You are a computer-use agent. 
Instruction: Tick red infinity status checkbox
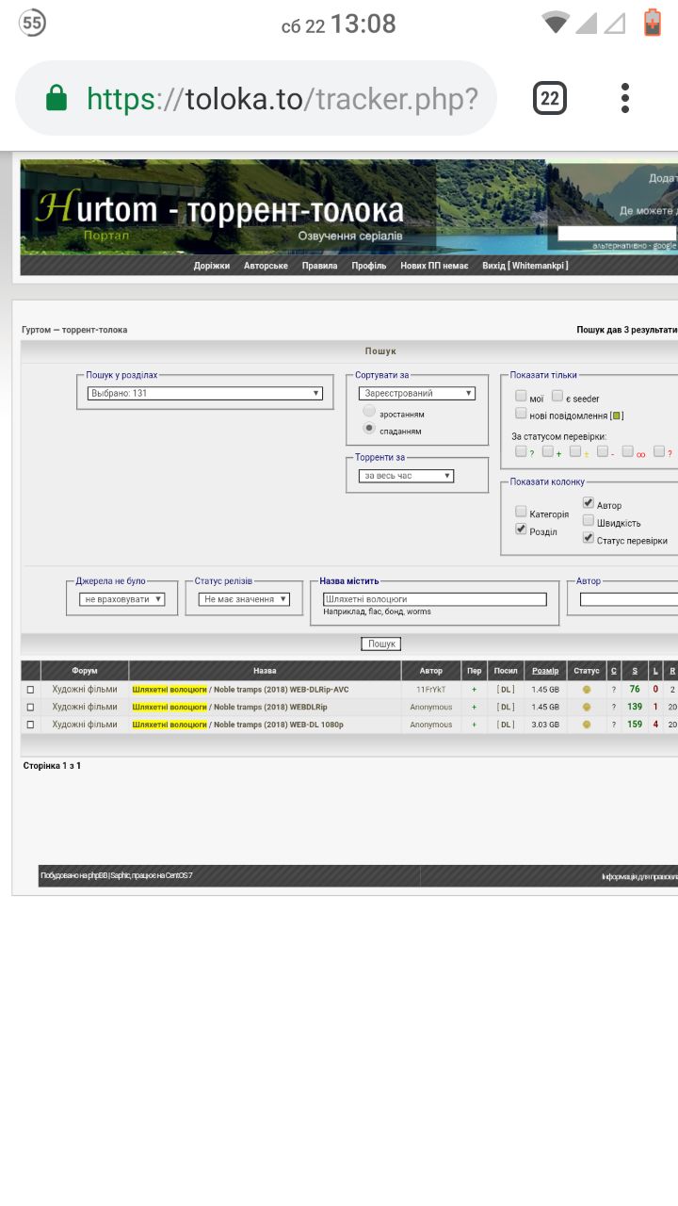(x=628, y=451)
